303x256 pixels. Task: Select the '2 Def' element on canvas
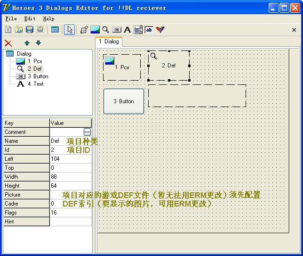[169, 66]
